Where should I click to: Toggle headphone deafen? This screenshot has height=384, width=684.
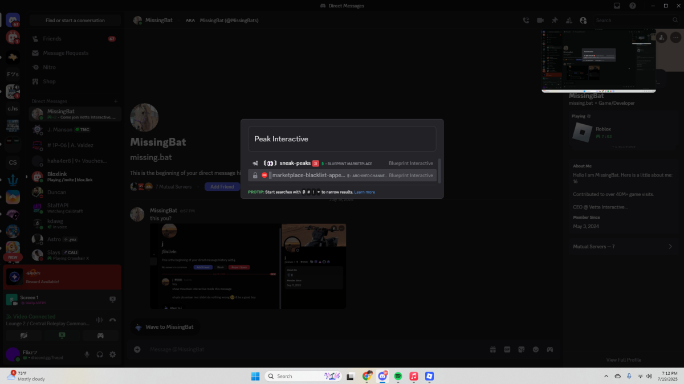coord(100,354)
